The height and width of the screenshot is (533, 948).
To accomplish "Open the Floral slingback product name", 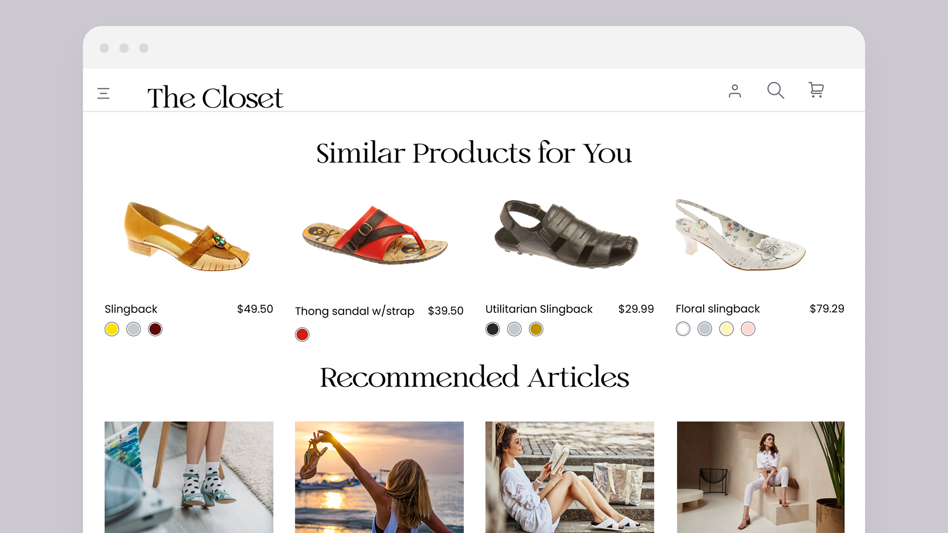I will coord(717,309).
